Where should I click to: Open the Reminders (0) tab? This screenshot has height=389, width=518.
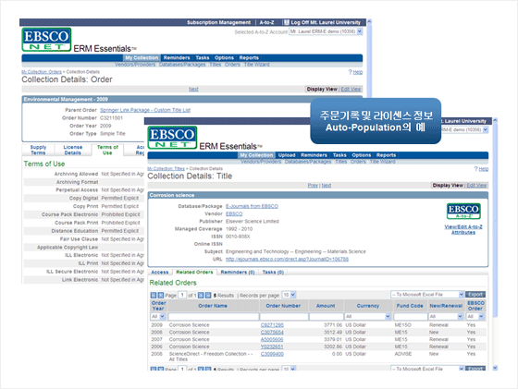[x=237, y=273]
